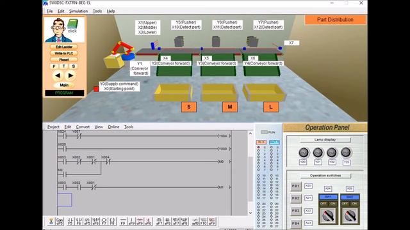410x230 pixels.
Task: Open the top Edit menu beside File
Action: coord(61,11)
